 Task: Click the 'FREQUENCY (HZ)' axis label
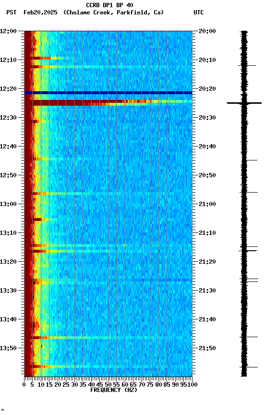(114, 391)
